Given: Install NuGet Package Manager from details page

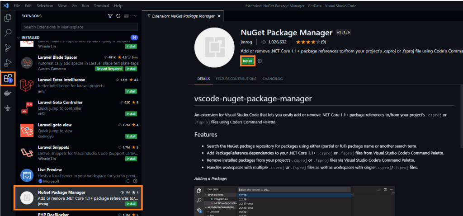Looking at the screenshot, I should [x=247, y=61].
